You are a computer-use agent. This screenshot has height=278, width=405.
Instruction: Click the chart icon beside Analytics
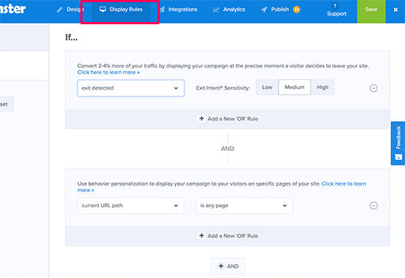216,10
